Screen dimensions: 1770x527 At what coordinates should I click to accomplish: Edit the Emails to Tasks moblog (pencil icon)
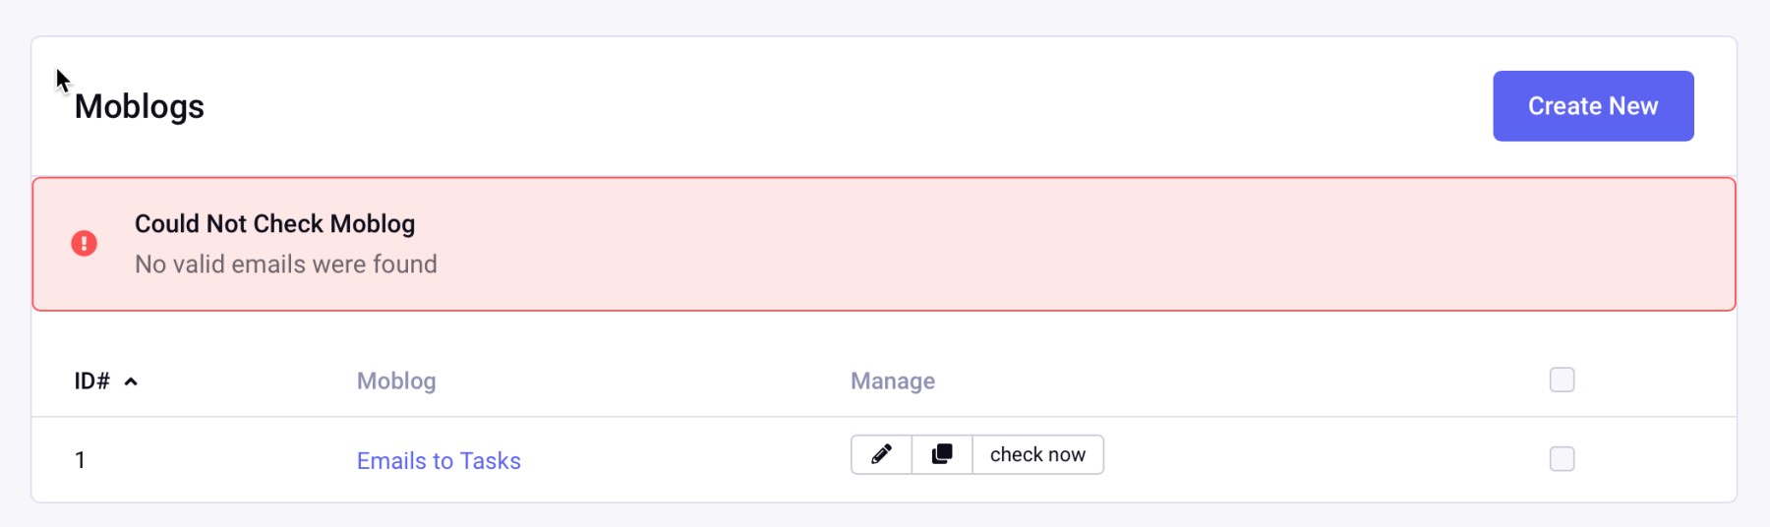(x=881, y=454)
